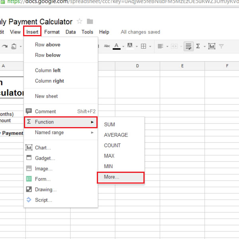239x239 pixels.
Task: Open paste format dropdown arrow
Action: click(x=21, y=46)
